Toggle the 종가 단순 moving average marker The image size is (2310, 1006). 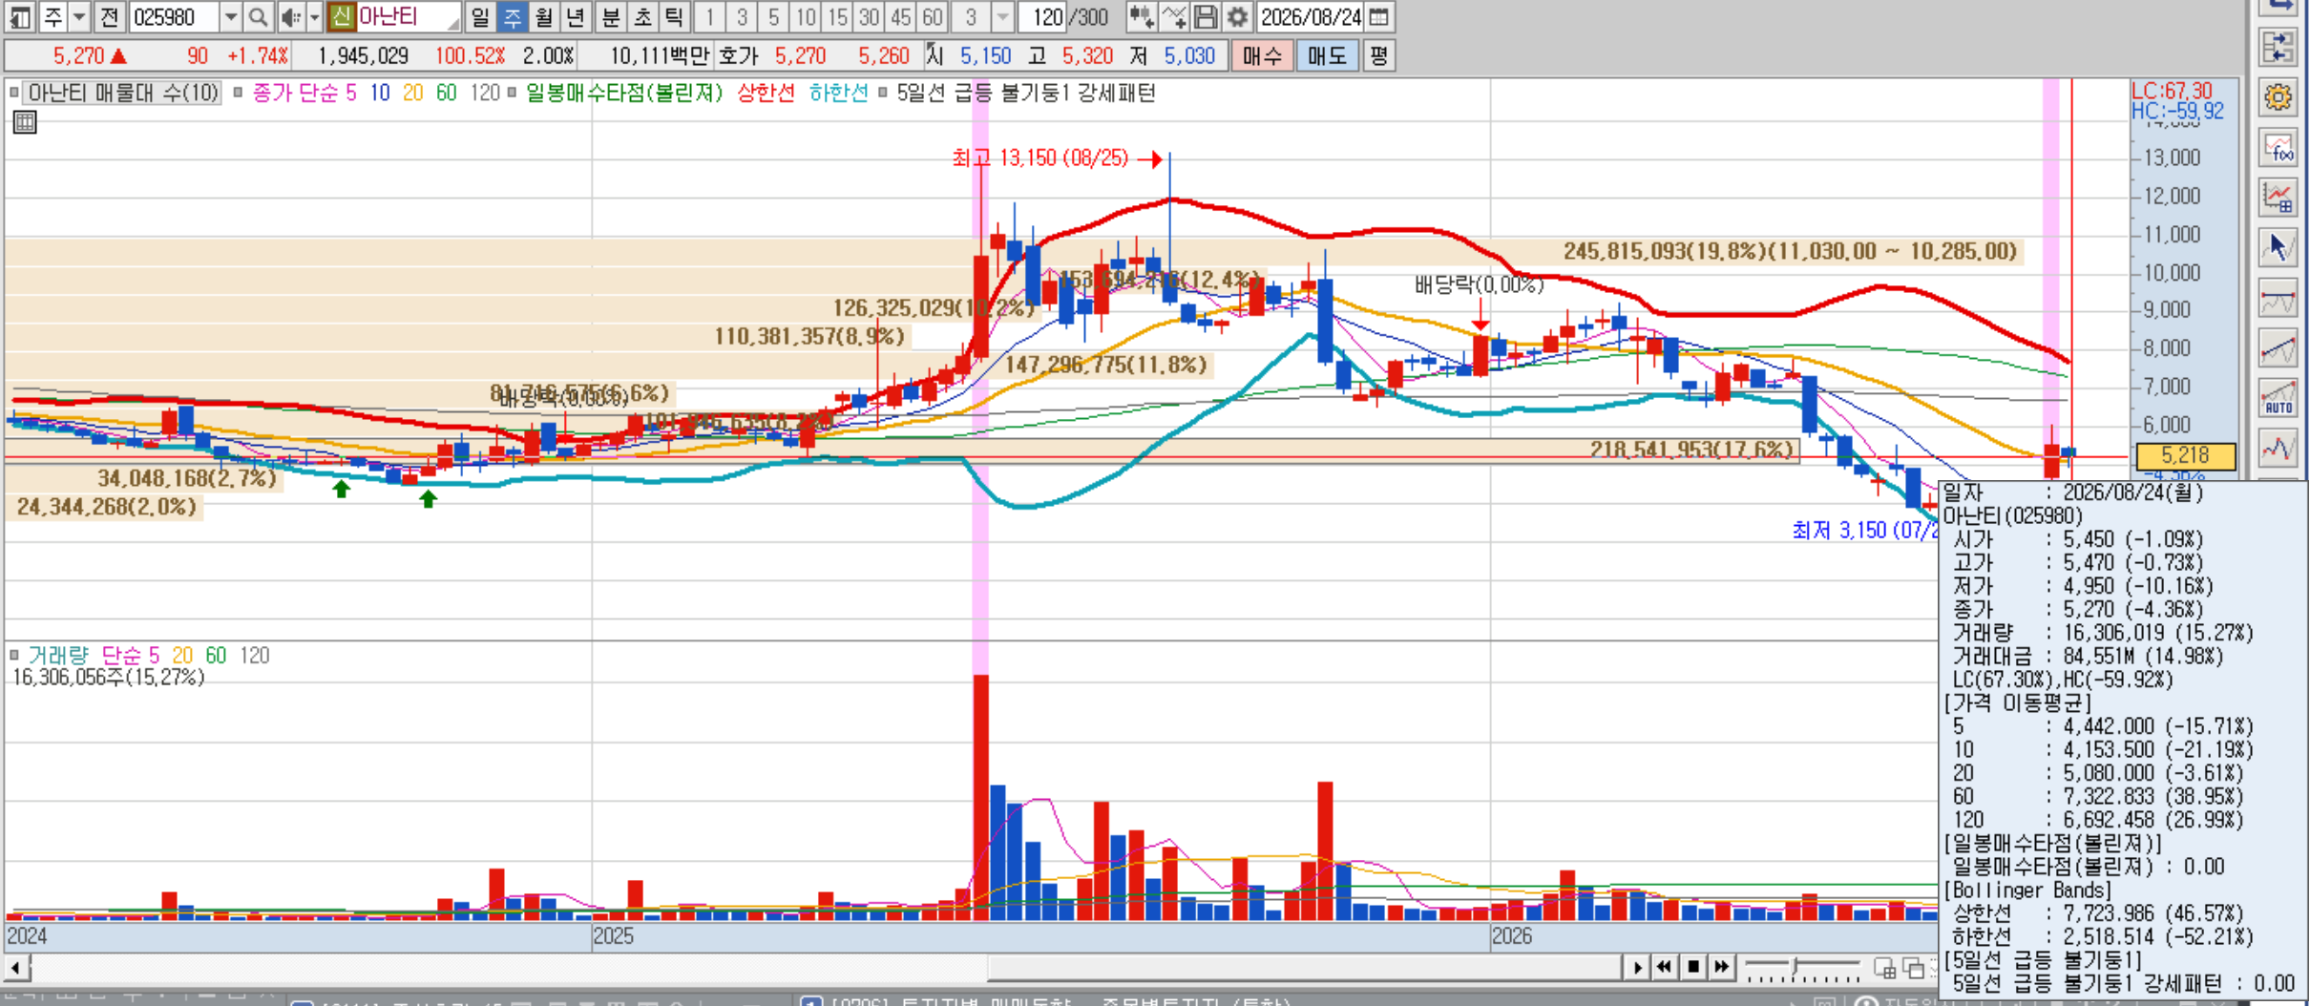pos(238,93)
